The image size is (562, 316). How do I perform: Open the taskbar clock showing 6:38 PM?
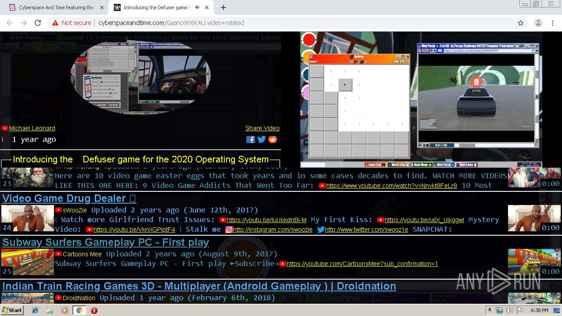540,310
